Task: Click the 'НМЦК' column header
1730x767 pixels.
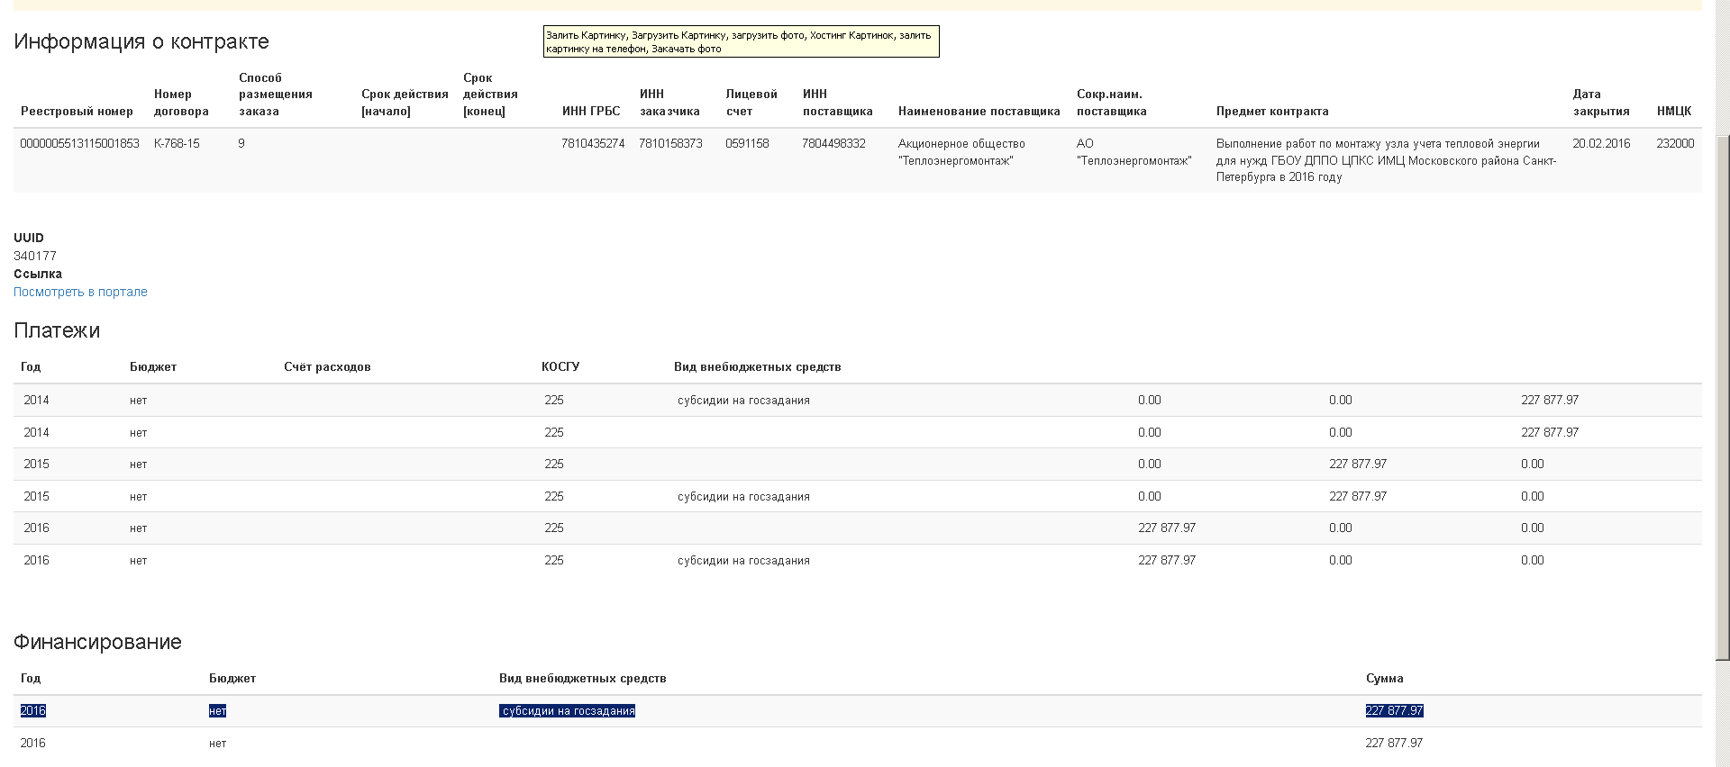Action: point(1674,111)
